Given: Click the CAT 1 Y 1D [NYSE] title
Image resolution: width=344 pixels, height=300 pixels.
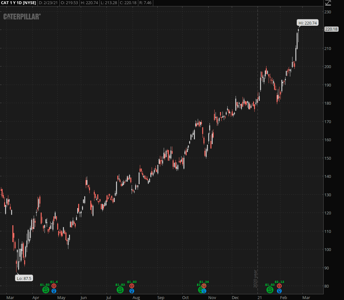Looking at the screenshot, I should coord(18,3).
